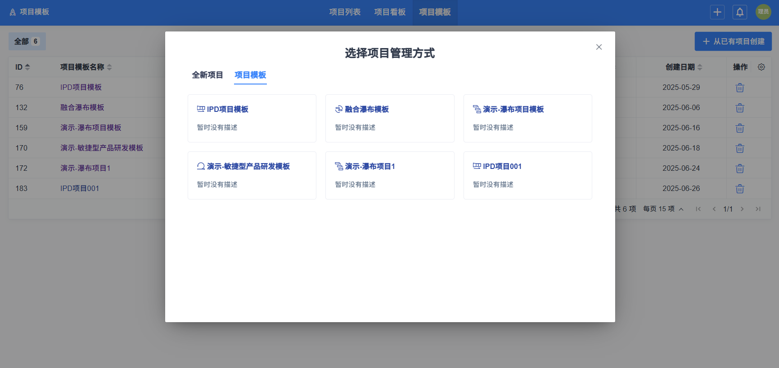The height and width of the screenshot is (368, 779).
Task: Open 项目列表 in top navigation
Action: [345, 12]
